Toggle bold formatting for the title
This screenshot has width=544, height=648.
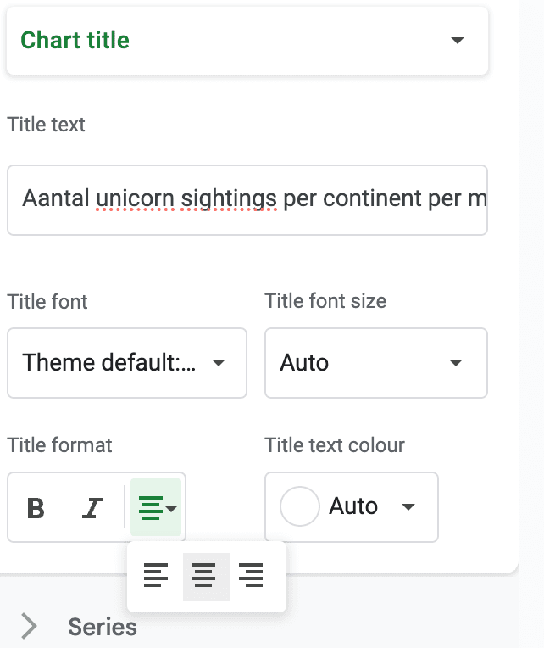click(x=36, y=507)
